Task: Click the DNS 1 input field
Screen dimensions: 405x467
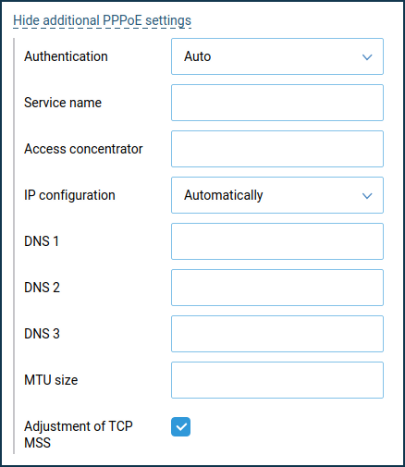Action: click(x=277, y=241)
